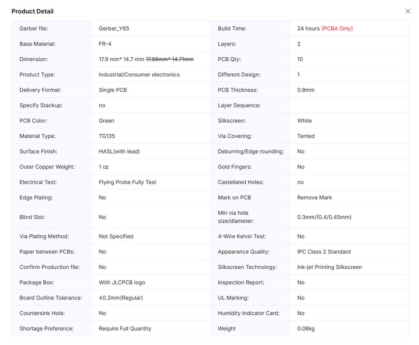Click the Require Full Quantity value
The image size is (419, 345).
[125, 329]
